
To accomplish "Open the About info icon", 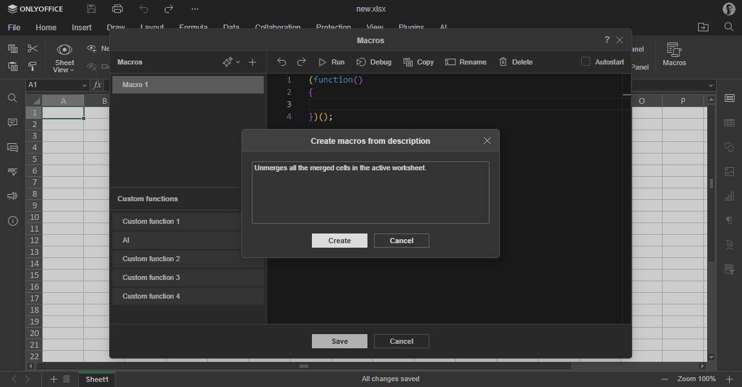I will pyautogui.click(x=13, y=221).
